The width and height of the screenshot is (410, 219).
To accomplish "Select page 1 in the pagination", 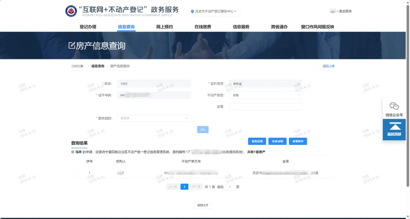I will pos(184,187).
